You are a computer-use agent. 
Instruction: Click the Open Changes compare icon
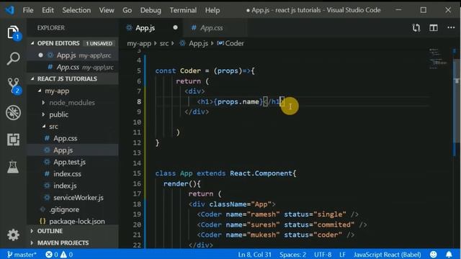(x=416, y=28)
